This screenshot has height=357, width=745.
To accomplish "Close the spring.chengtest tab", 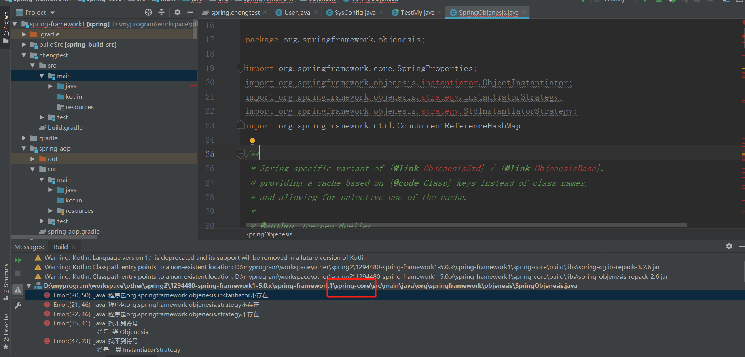I will click(x=265, y=12).
